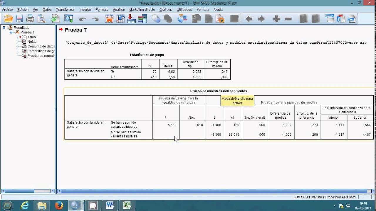Open the variables list colored bars icon
The width and height of the screenshot is (376, 211).
pos(142,19)
